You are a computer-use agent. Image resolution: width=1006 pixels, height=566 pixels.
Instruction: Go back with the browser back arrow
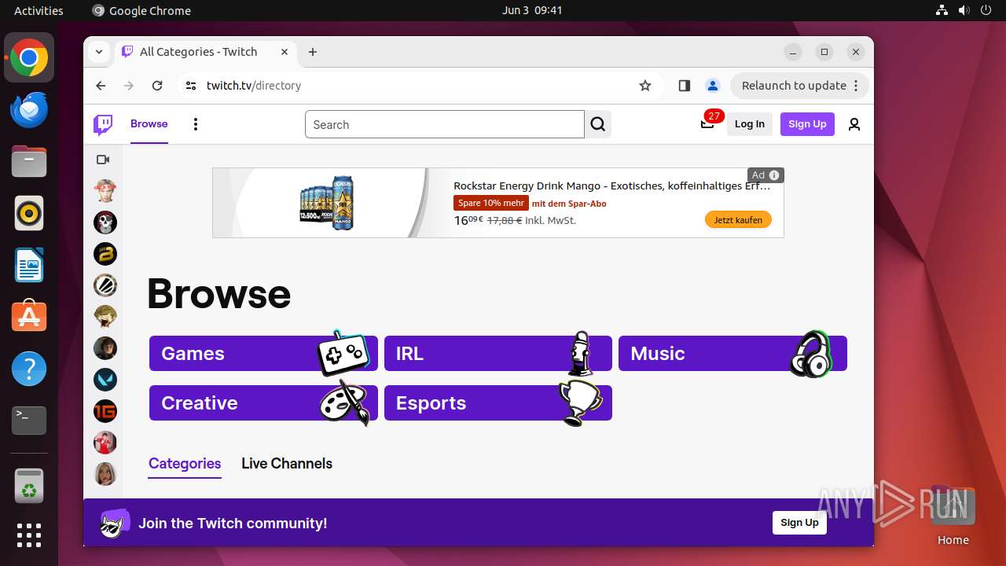[101, 86]
